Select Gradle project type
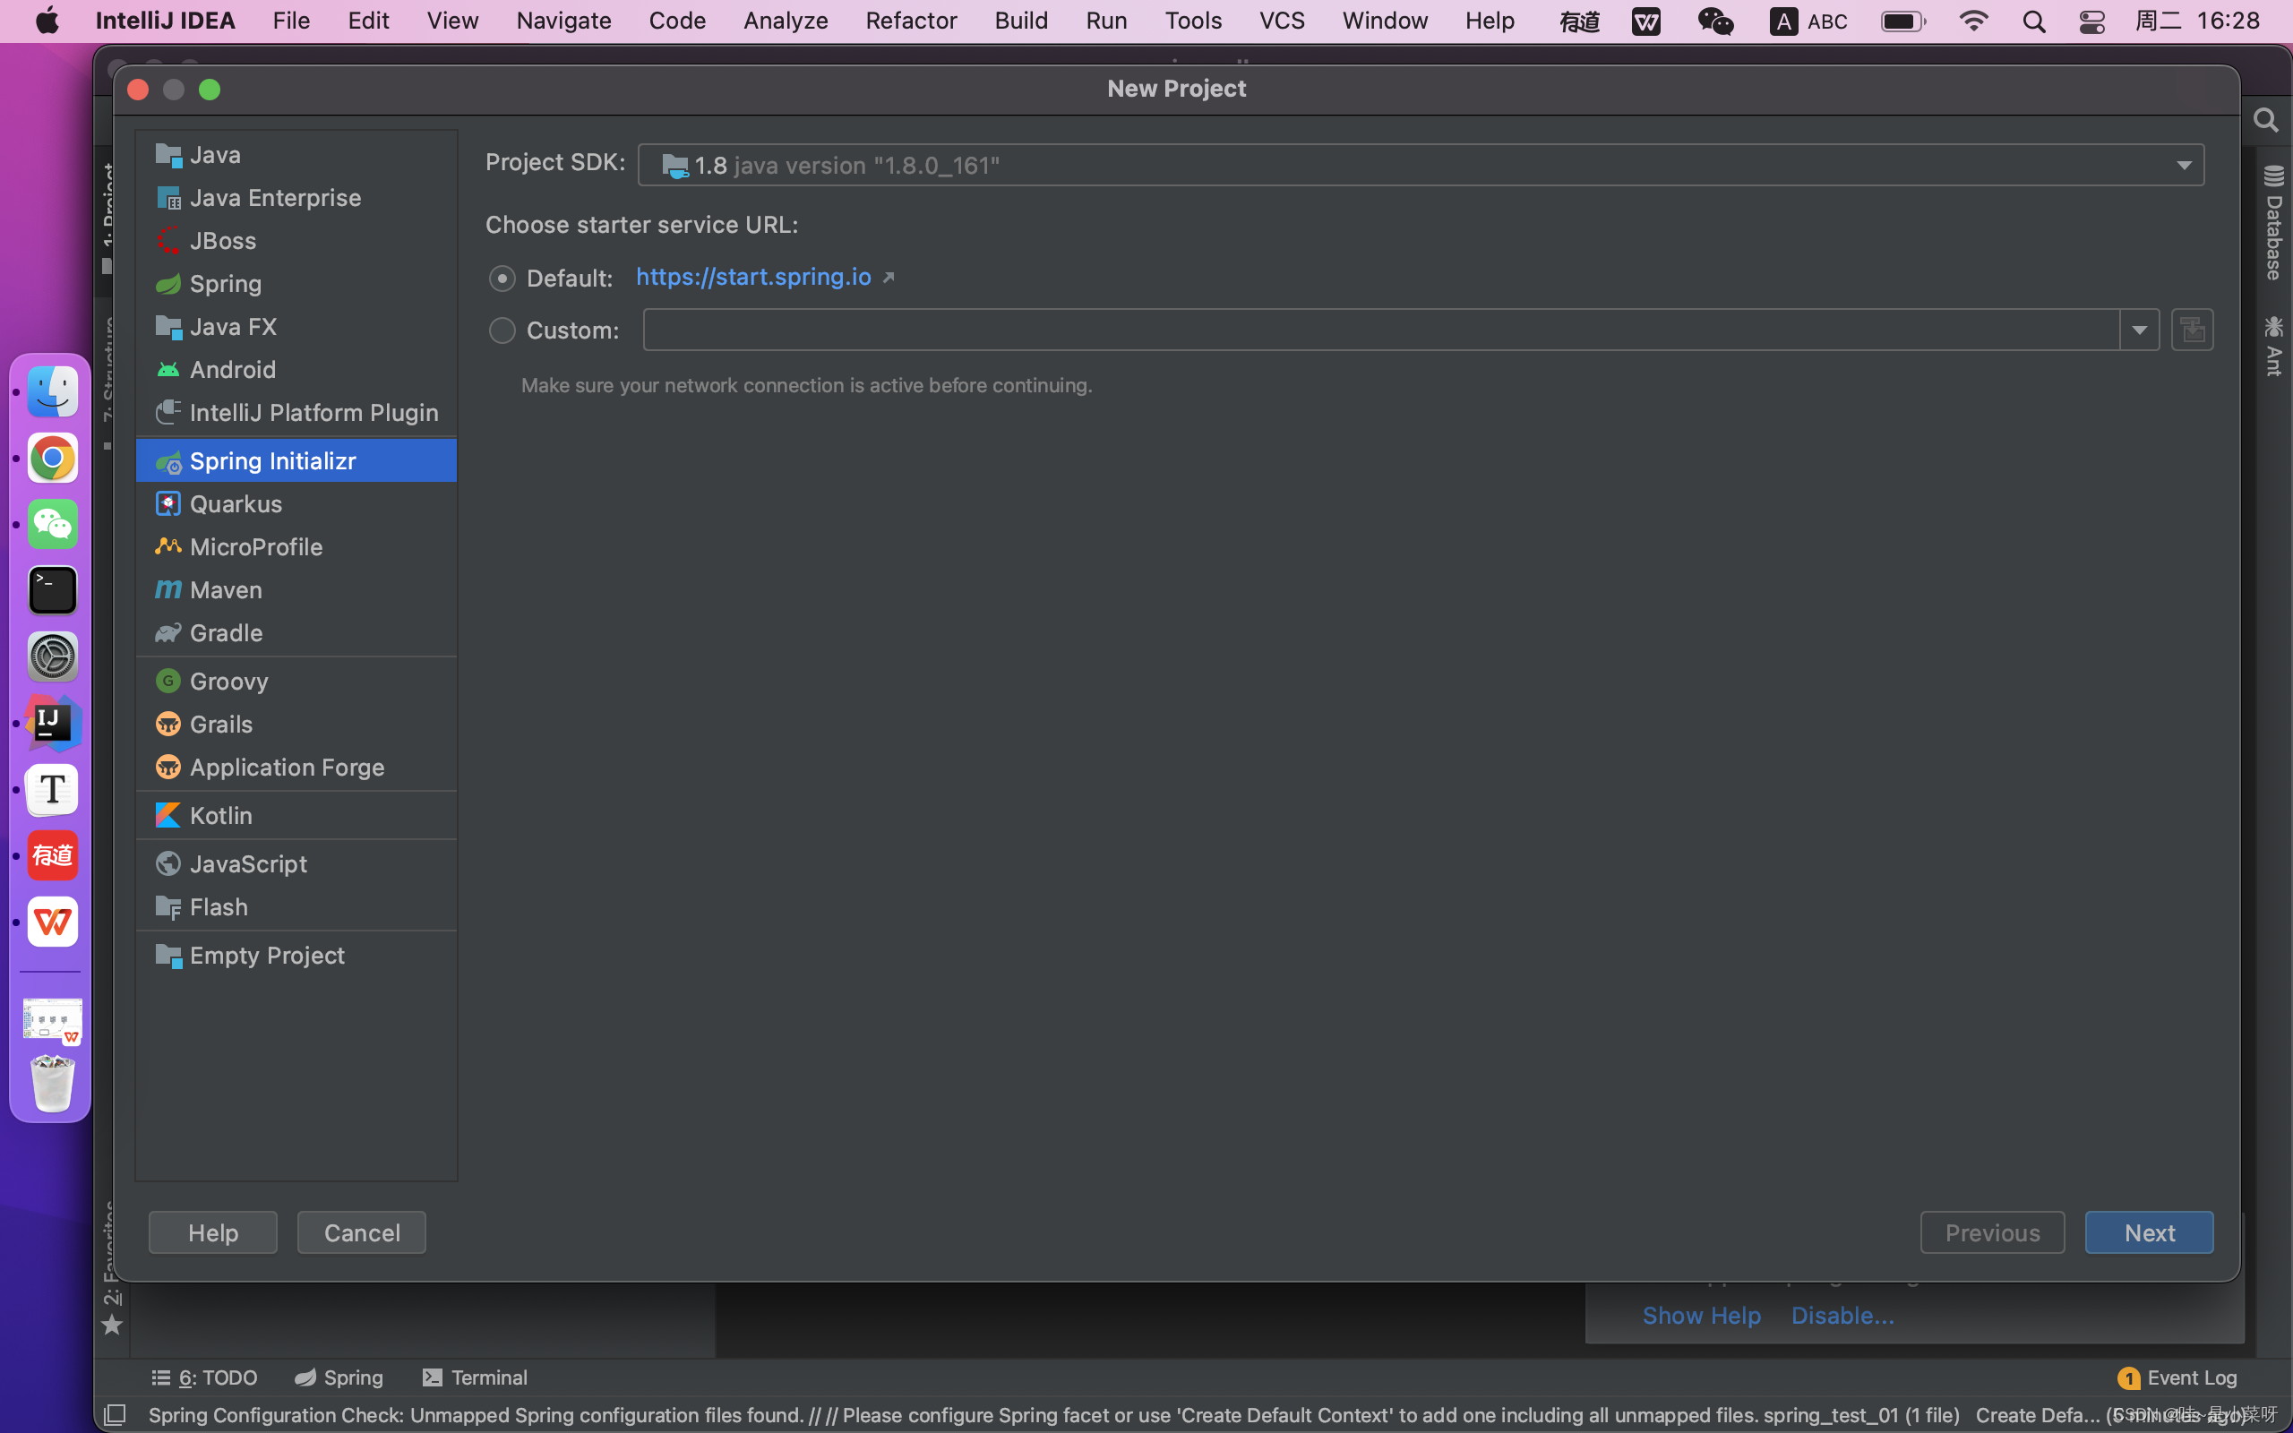Screen dimensions: 2293x1433 point(296,632)
